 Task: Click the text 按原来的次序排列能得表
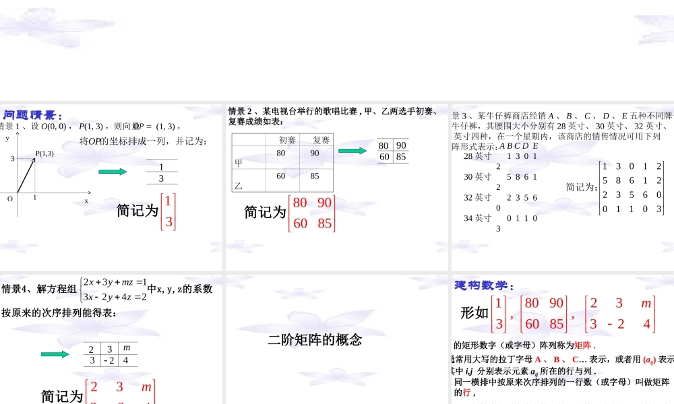click(x=57, y=312)
